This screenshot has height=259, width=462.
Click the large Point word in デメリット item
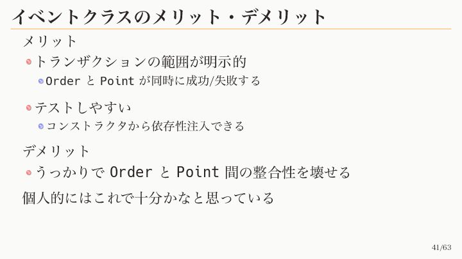click(x=198, y=172)
